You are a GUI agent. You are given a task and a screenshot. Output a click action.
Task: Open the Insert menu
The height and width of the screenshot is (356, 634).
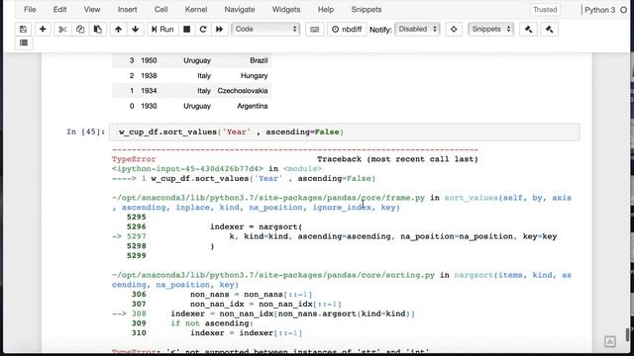tap(127, 9)
